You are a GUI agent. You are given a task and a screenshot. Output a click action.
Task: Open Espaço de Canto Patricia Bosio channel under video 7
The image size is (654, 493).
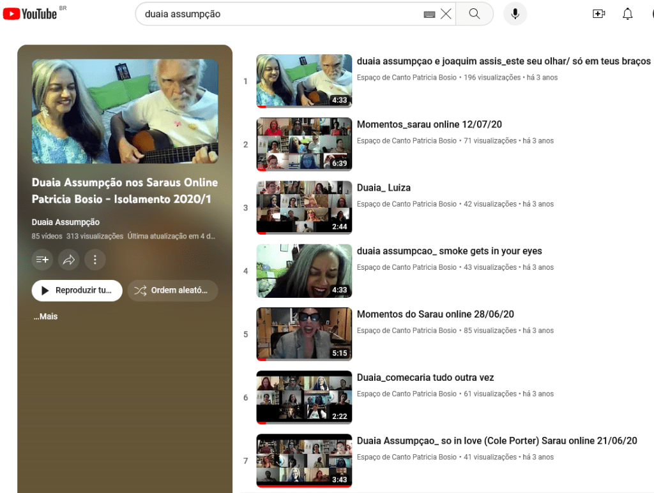(406, 457)
